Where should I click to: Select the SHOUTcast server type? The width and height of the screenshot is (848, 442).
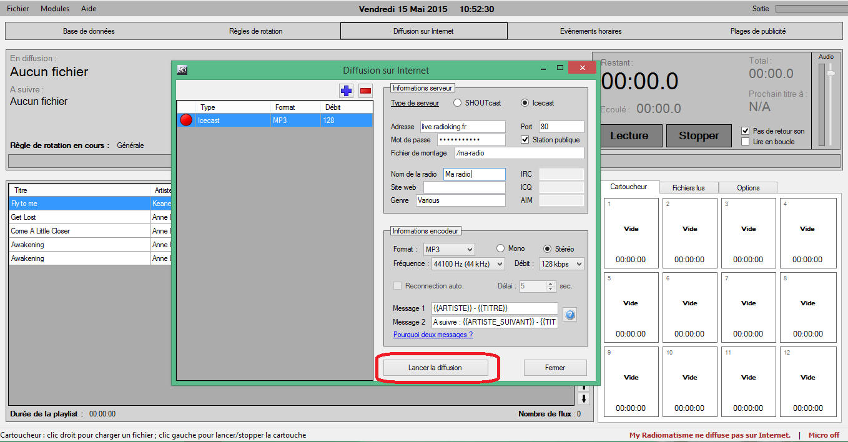click(x=458, y=103)
